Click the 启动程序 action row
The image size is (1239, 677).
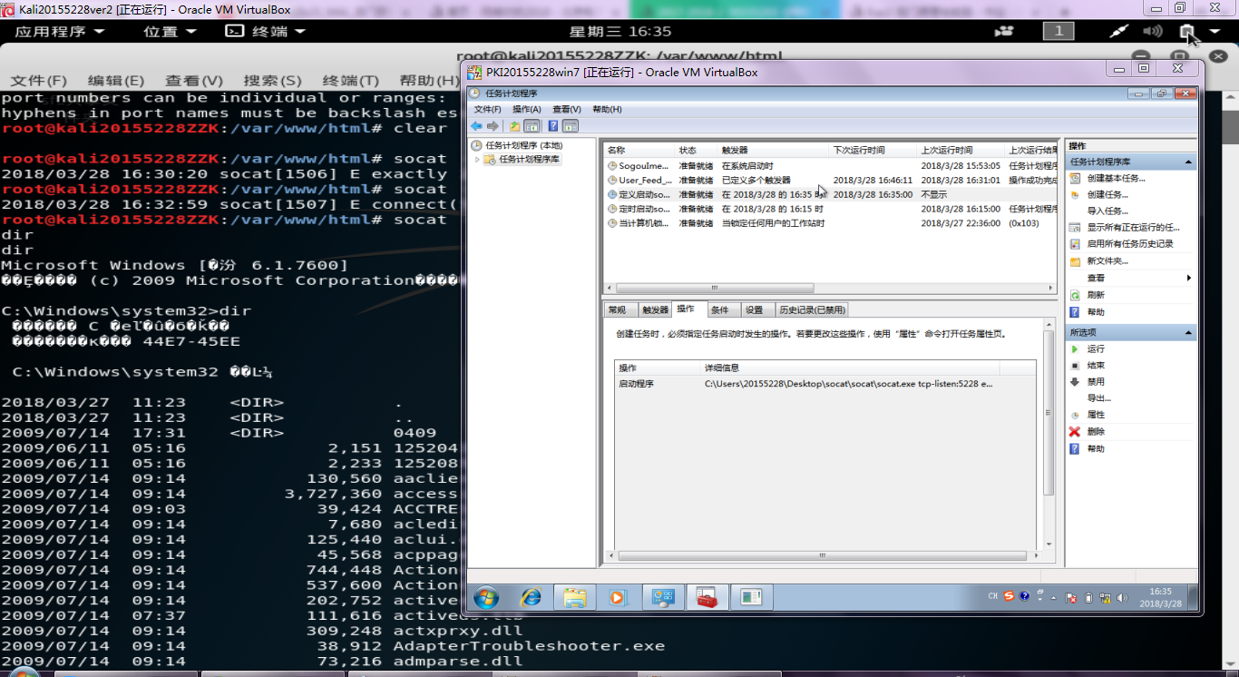[824, 384]
